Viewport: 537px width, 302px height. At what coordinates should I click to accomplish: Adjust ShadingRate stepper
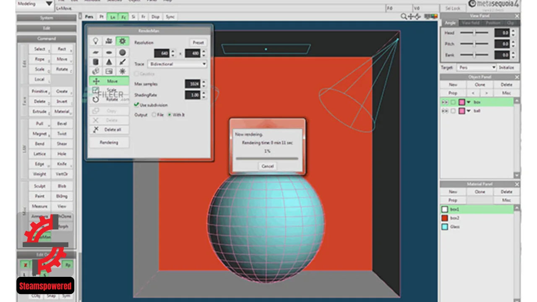[204, 95]
